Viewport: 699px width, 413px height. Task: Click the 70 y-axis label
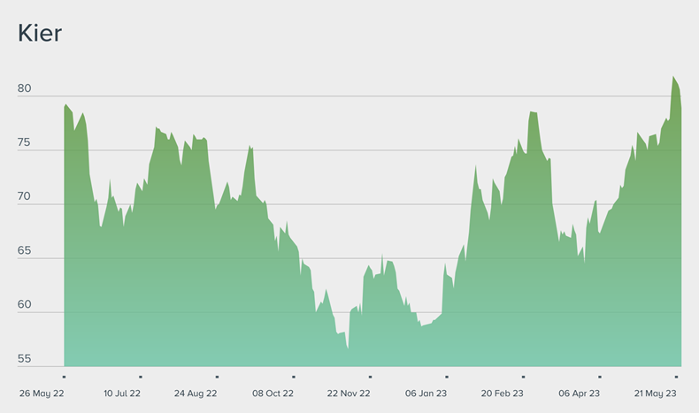24,197
